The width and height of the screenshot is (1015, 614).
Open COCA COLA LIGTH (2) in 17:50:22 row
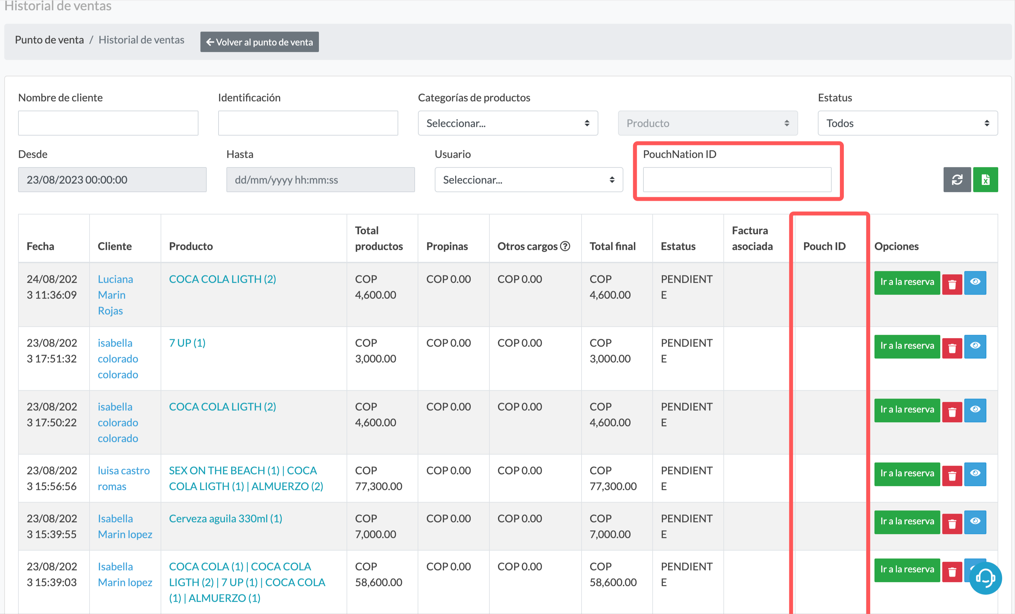(222, 406)
